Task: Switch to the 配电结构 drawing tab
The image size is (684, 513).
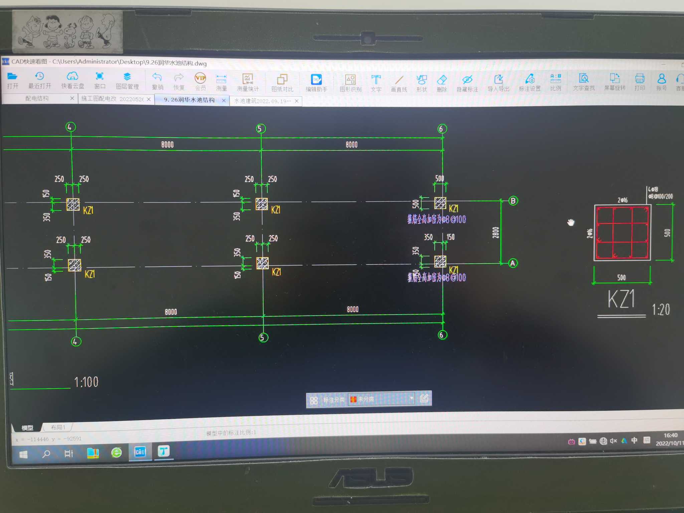Action: pos(37,98)
